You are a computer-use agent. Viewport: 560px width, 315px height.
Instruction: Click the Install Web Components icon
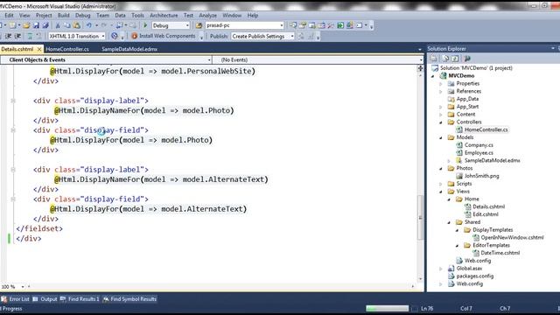134,36
